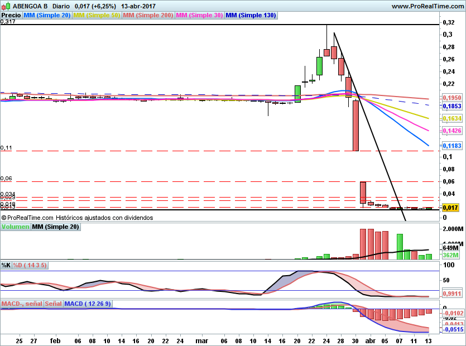Select the volume panel MM (Simple 20) label
This screenshot has width=466, height=346.
pyautogui.click(x=55, y=227)
